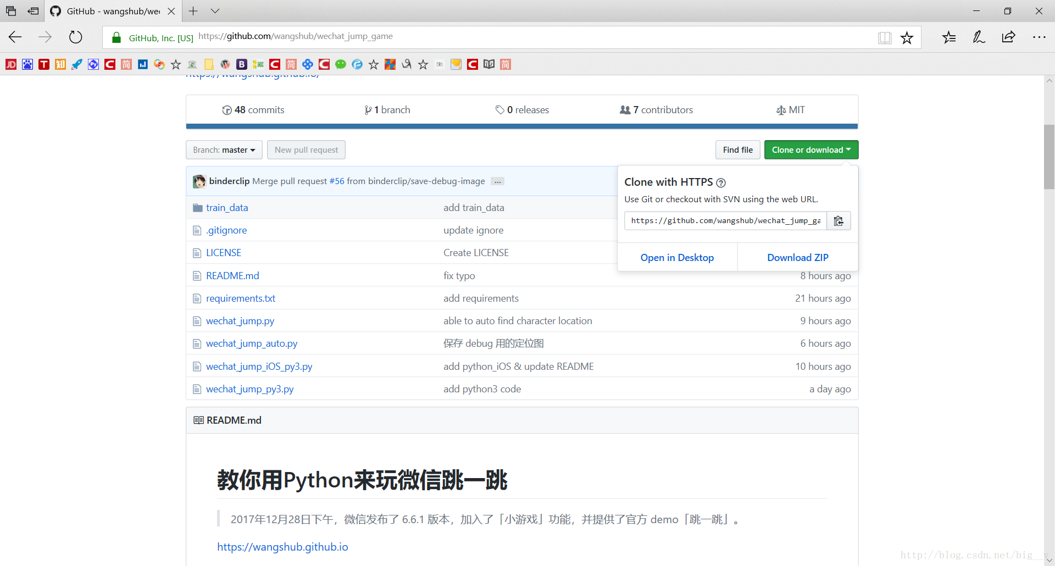Open the Branch: master dropdown
Image resolution: width=1055 pixels, height=566 pixels.
[224, 150]
